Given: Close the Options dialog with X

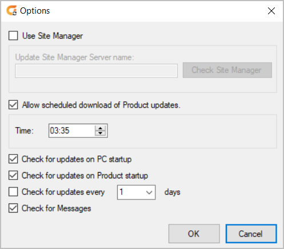Looking at the screenshot, I should coord(271,11).
